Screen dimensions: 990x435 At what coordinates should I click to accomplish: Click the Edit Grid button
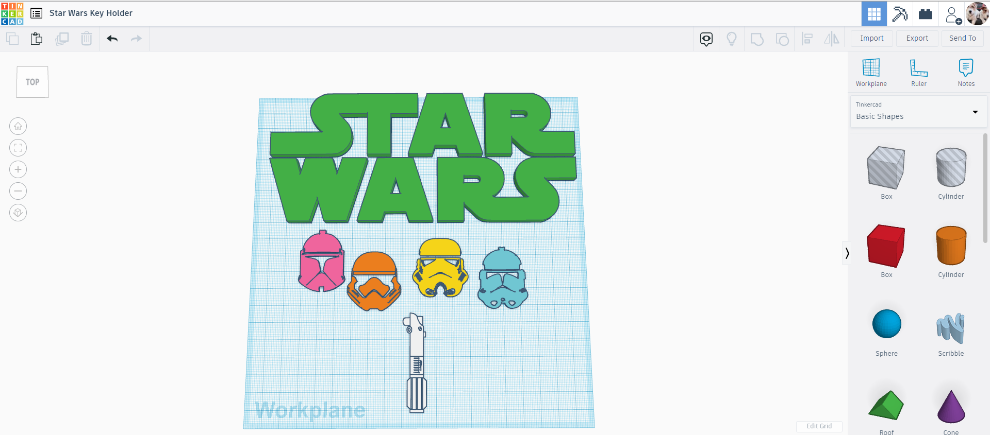[819, 426]
